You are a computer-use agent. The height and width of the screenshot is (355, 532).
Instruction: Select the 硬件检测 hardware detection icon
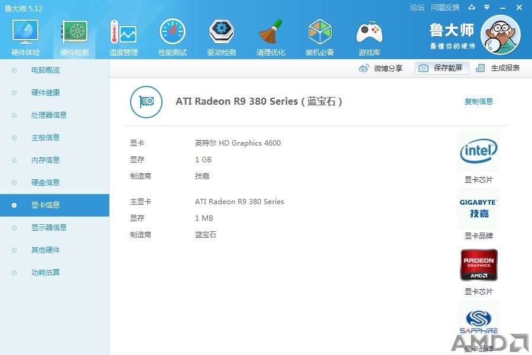point(74,32)
